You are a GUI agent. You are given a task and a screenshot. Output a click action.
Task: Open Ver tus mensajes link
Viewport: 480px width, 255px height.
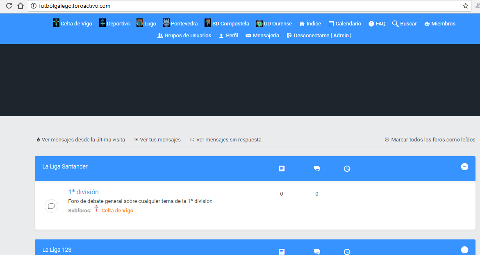160,139
